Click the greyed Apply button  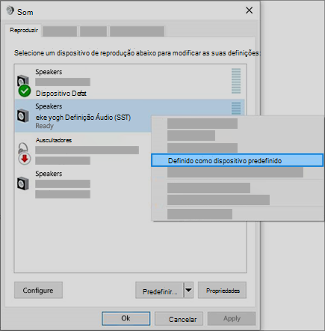232,318
